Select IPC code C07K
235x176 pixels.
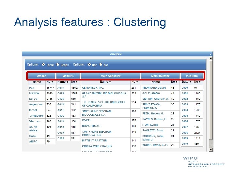click(61, 93)
